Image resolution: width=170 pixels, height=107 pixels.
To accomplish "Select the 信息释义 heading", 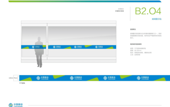I will (x=133, y=29).
